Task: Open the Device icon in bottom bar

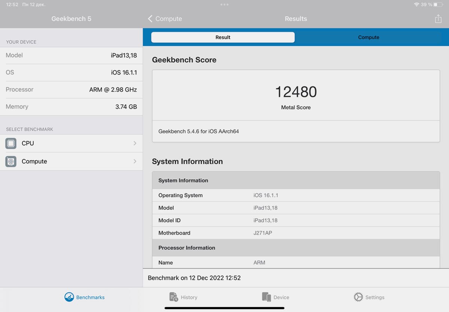Action: (x=266, y=297)
